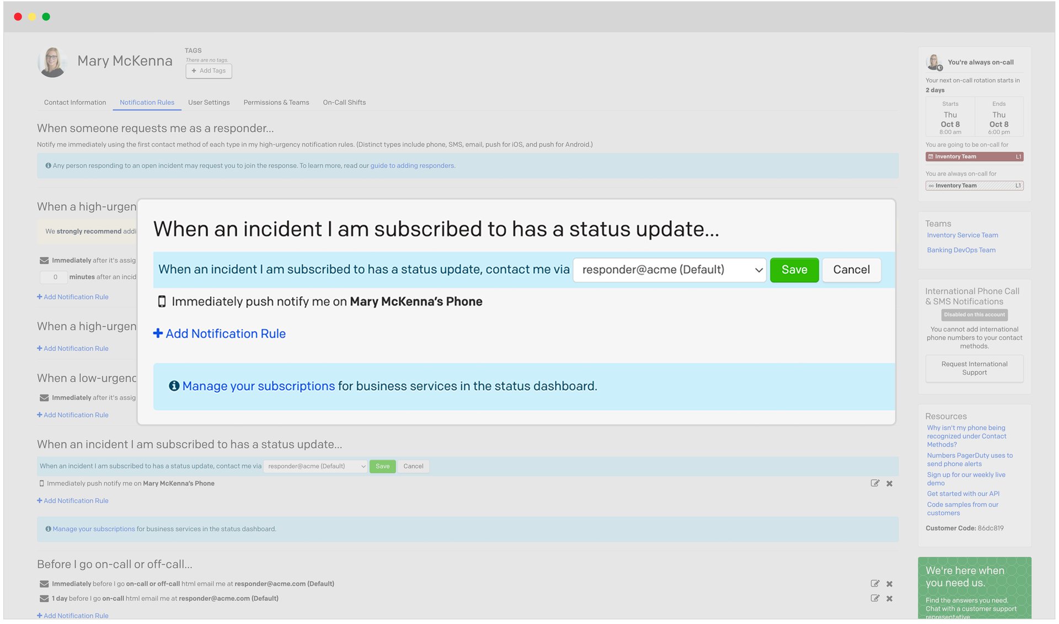
Task: Click the green Save button in the popup
Action: click(794, 270)
